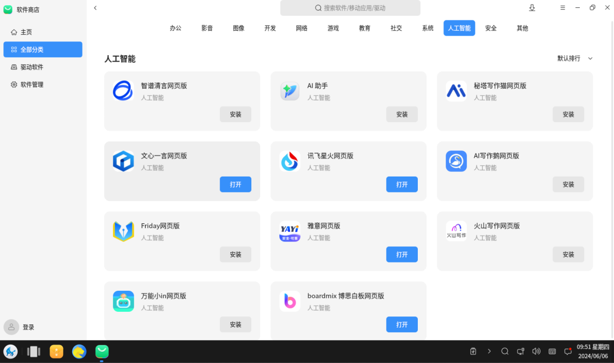
Task: Click the back arrow in the title bar
Action: pyautogui.click(x=95, y=8)
